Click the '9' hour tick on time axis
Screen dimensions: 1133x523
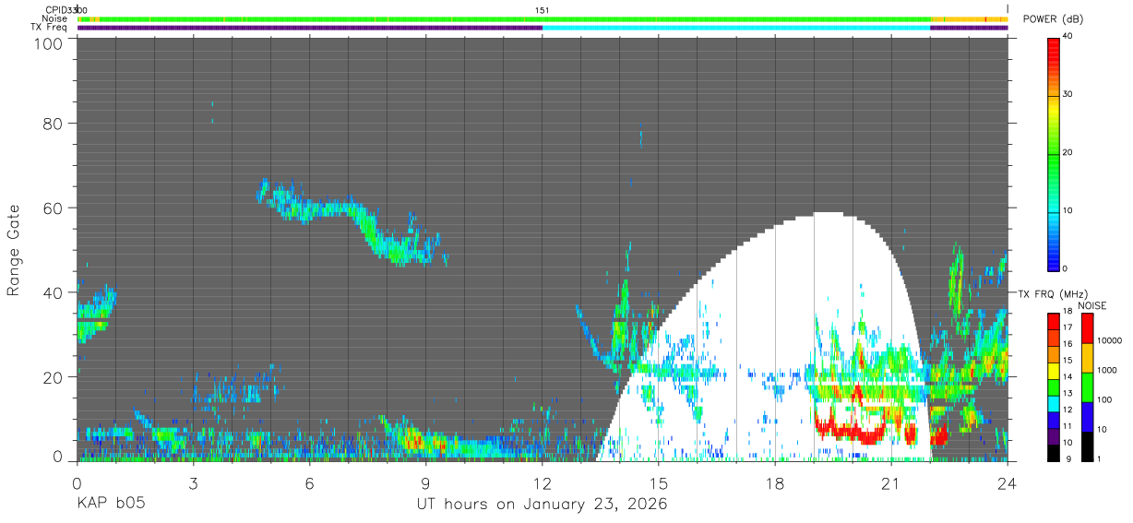click(x=425, y=483)
